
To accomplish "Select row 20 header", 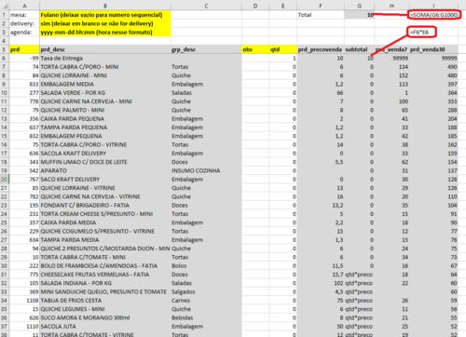I will 5,180.
